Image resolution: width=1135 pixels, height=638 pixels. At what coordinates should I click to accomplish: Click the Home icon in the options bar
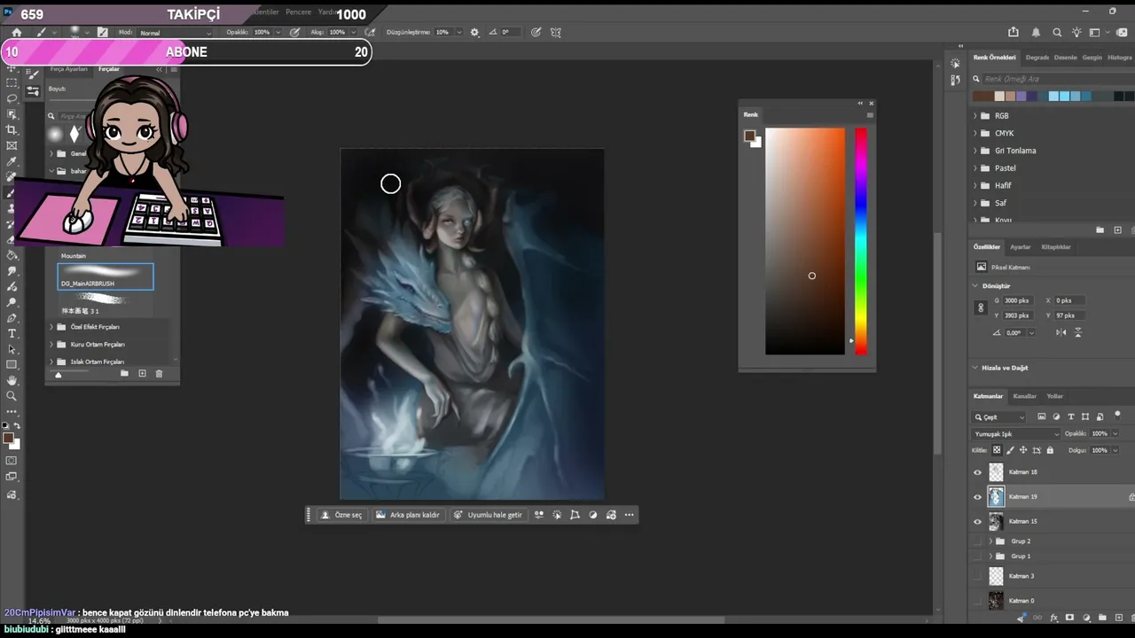(16, 33)
